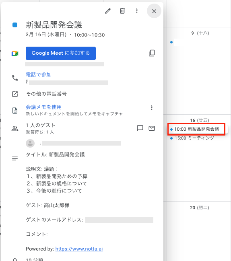
Task: Open the https://www.notta.ai link
Action: point(79,249)
